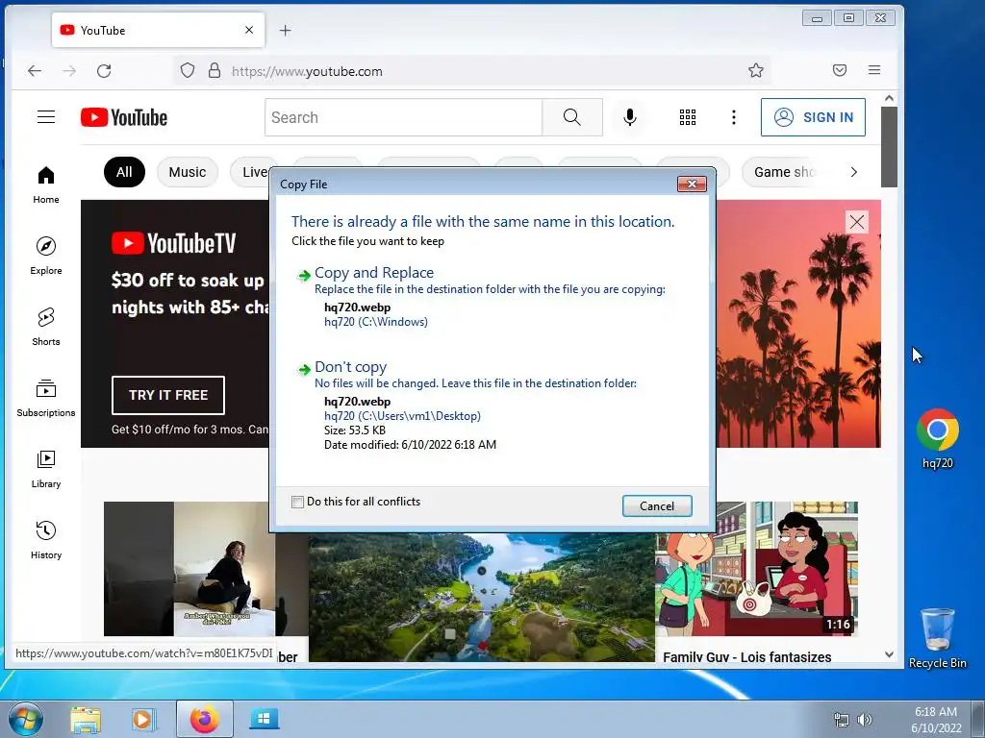Open History in the sidebar
Image resolution: width=985 pixels, height=738 pixels.
[x=46, y=540]
